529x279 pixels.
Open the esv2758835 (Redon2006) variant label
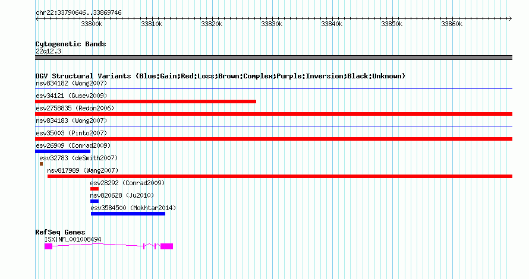click(x=75, y=108)
